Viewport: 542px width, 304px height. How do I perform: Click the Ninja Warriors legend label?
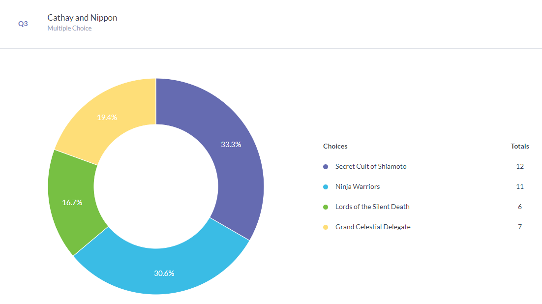pos(358,186)
